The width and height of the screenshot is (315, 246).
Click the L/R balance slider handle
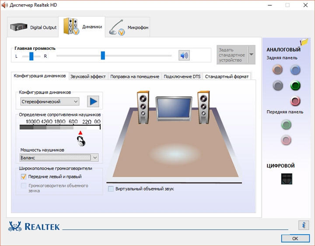[31, 56]
